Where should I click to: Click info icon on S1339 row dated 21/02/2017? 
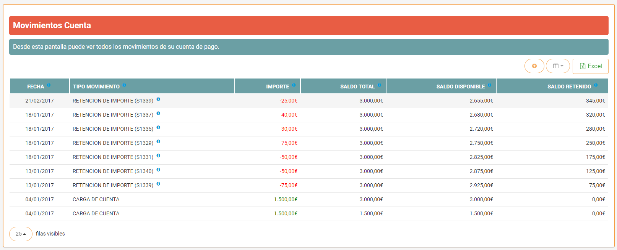pos(158,99)
